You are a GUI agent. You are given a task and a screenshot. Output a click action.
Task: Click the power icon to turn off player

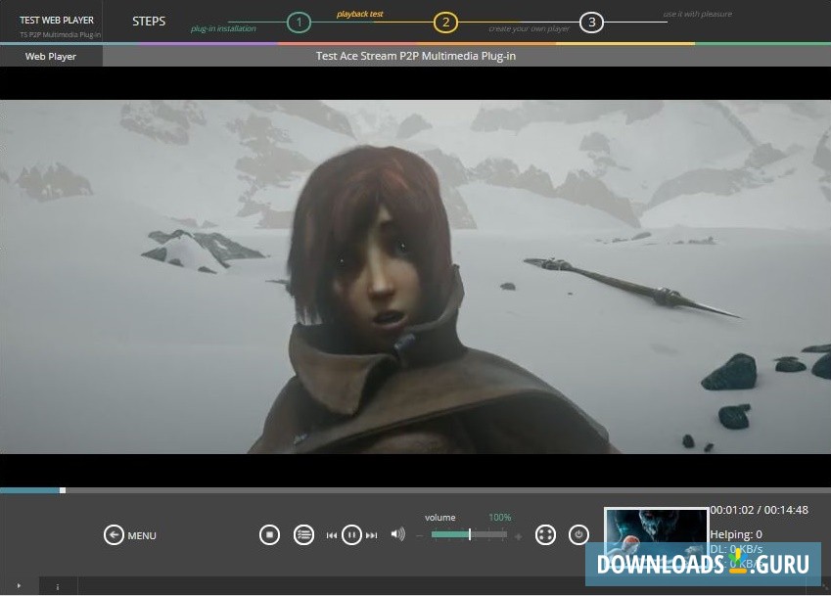point(578,535)
